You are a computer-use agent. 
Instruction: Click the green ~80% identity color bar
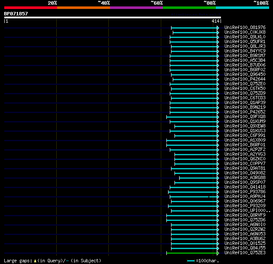click(x=189, y=8)
